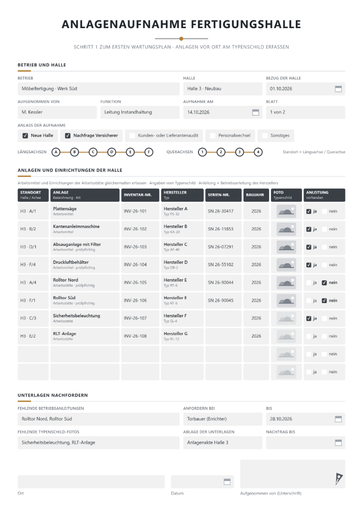
Task: Click the empty Ort input field
Action: pyautogui.click(x=91, y=482)
